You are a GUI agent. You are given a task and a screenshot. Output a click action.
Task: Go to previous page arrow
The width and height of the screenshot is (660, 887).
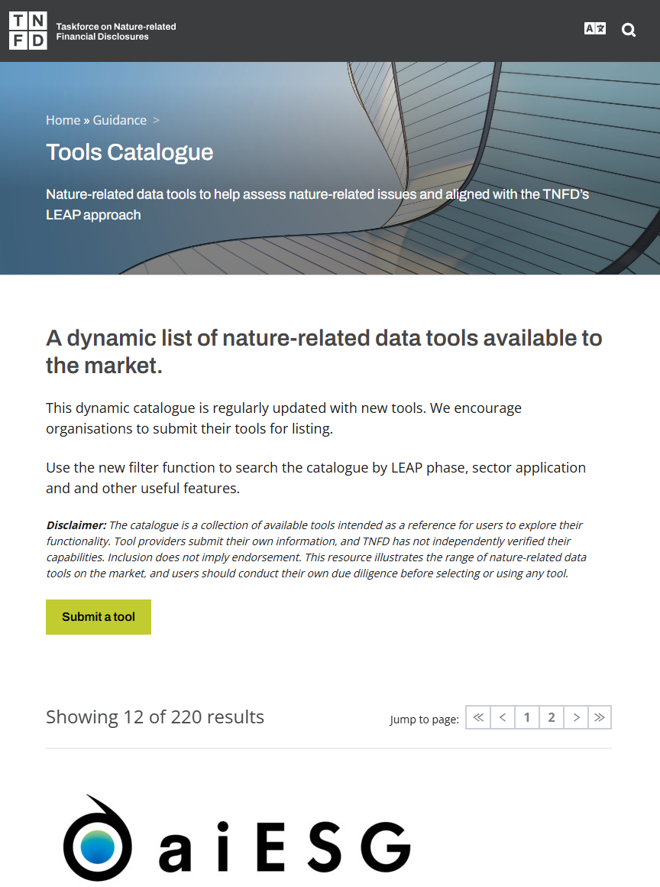[x=503, y=717]
